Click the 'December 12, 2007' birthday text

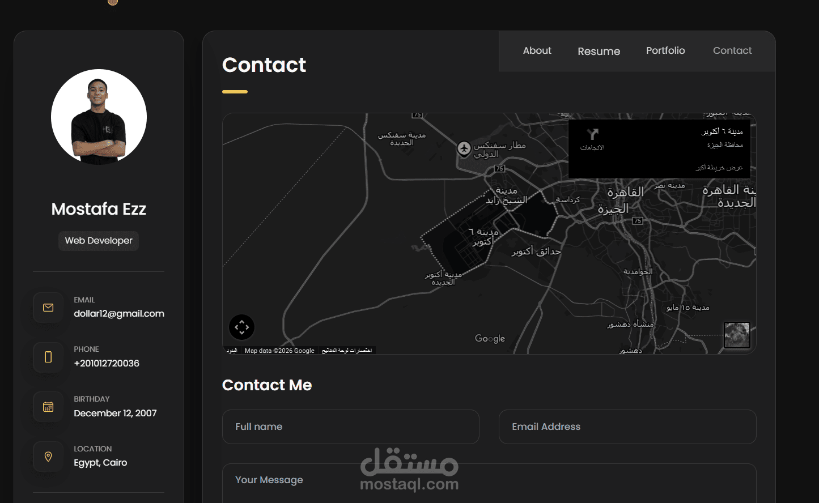coord(115,413)
